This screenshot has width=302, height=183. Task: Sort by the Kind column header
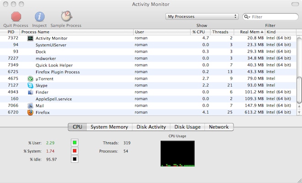coord(280,32)
